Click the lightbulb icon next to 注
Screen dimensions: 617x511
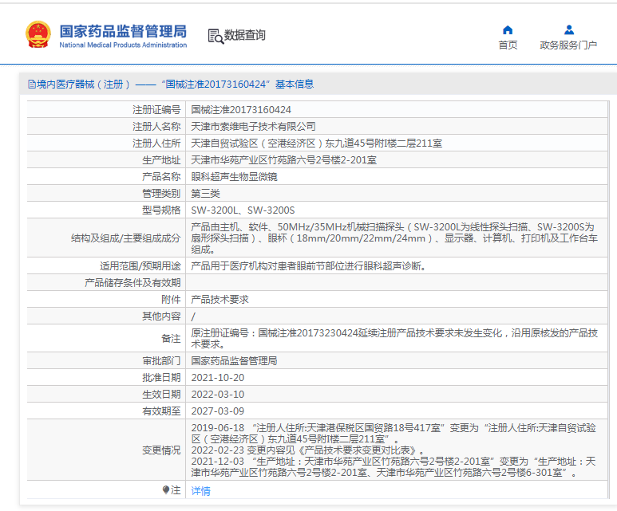click(166, 489)
